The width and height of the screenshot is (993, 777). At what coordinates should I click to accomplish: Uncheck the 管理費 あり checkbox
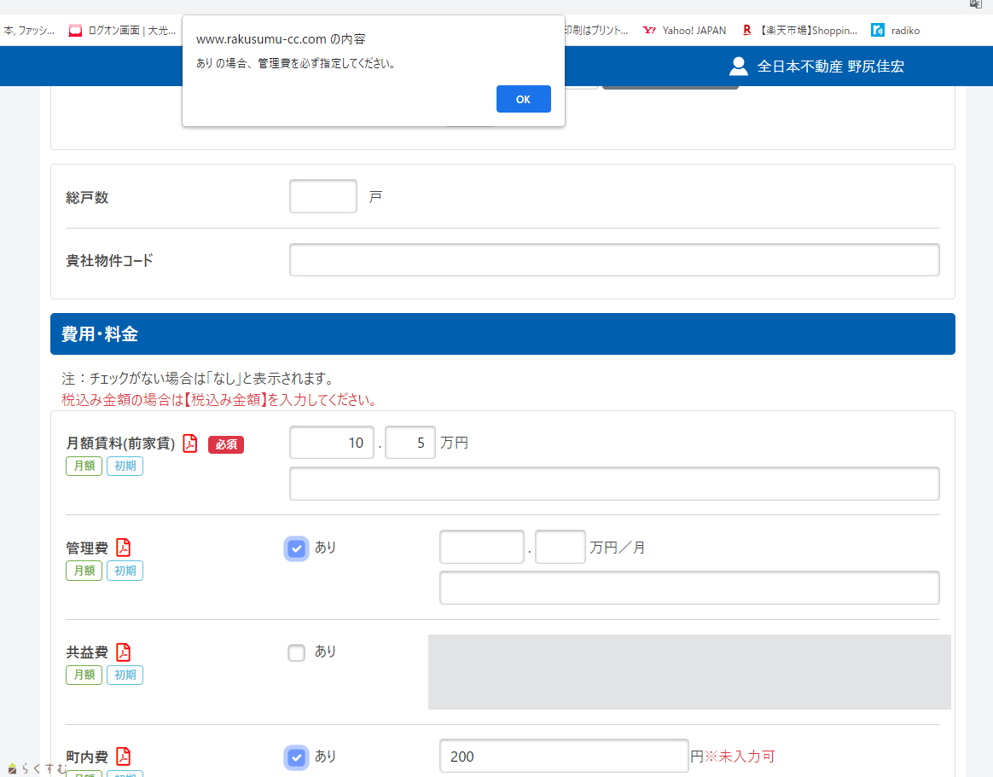click(296, 548)
